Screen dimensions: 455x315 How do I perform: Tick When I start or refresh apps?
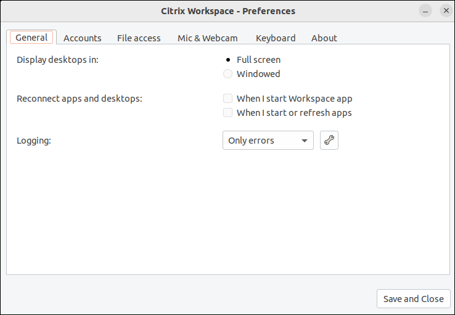227,113
